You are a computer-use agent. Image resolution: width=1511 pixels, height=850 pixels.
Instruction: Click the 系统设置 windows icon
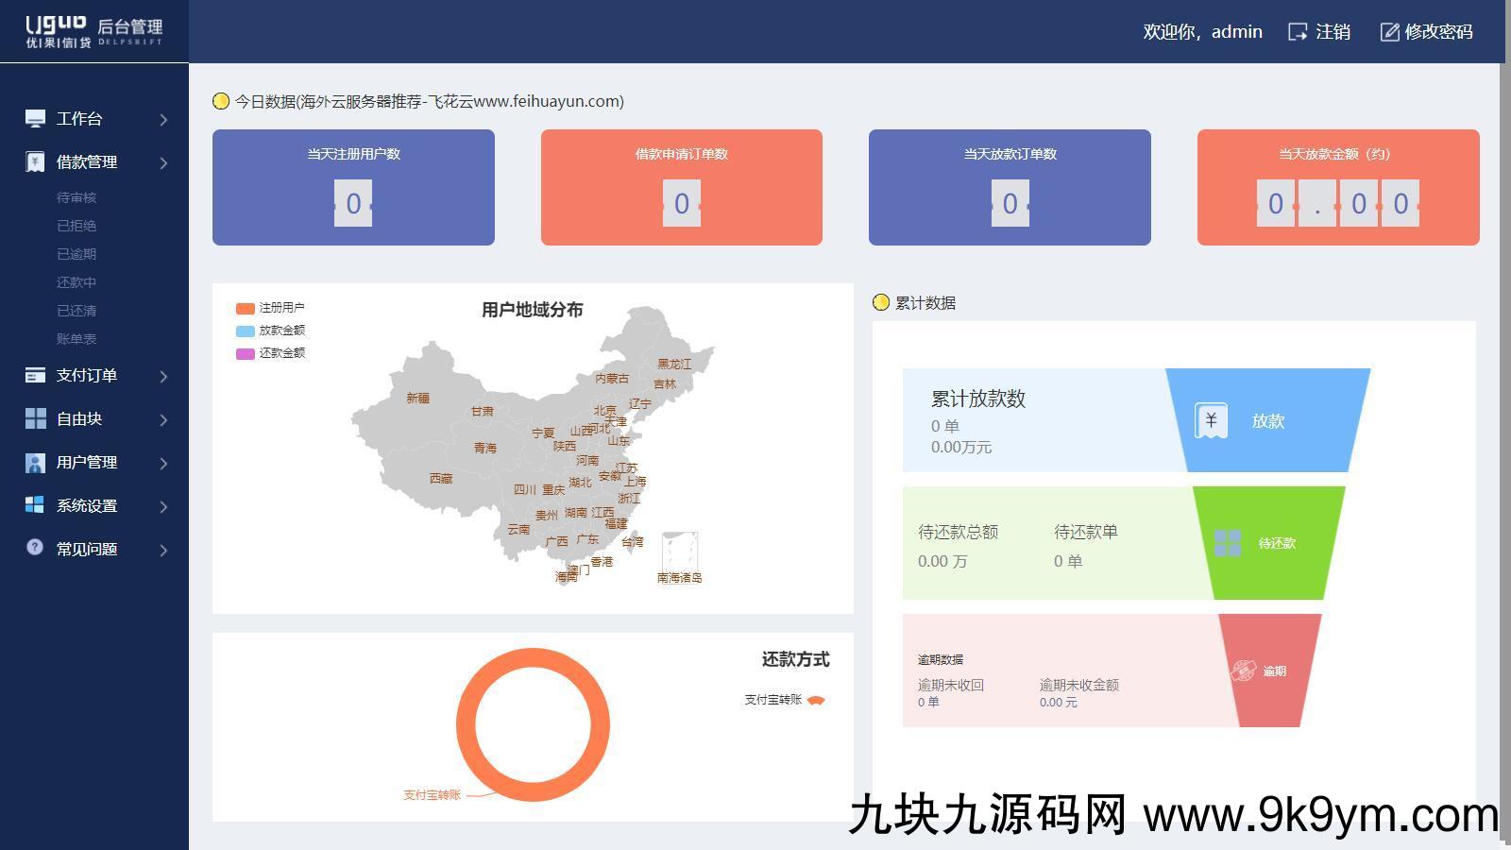click(x=35, y=505)
